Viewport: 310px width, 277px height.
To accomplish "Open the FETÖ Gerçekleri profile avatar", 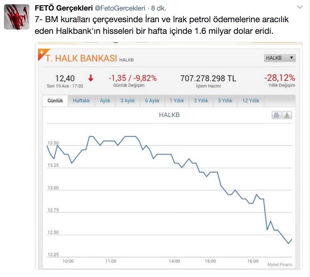I will (17, 17).
